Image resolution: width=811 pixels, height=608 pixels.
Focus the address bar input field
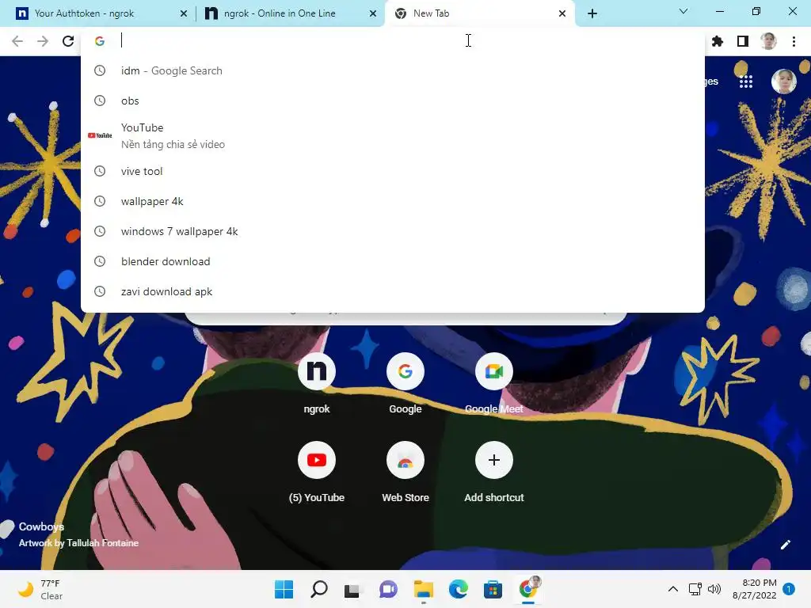point(393,41)
